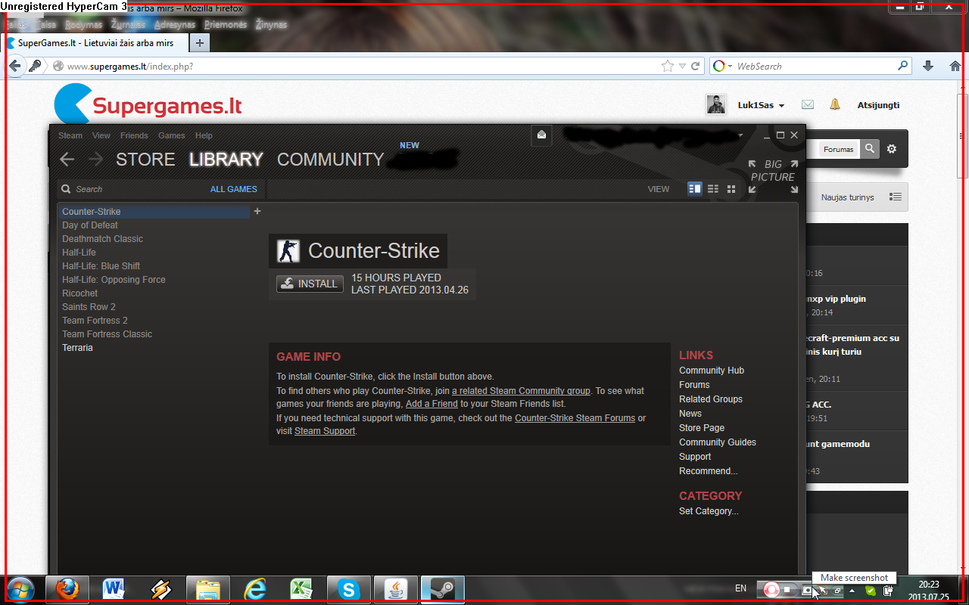
Task: Select Team Fortress 2
Action: (95, 321)
